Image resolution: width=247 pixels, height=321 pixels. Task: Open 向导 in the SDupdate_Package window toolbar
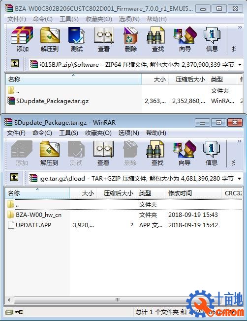click(x=185, y=153)
